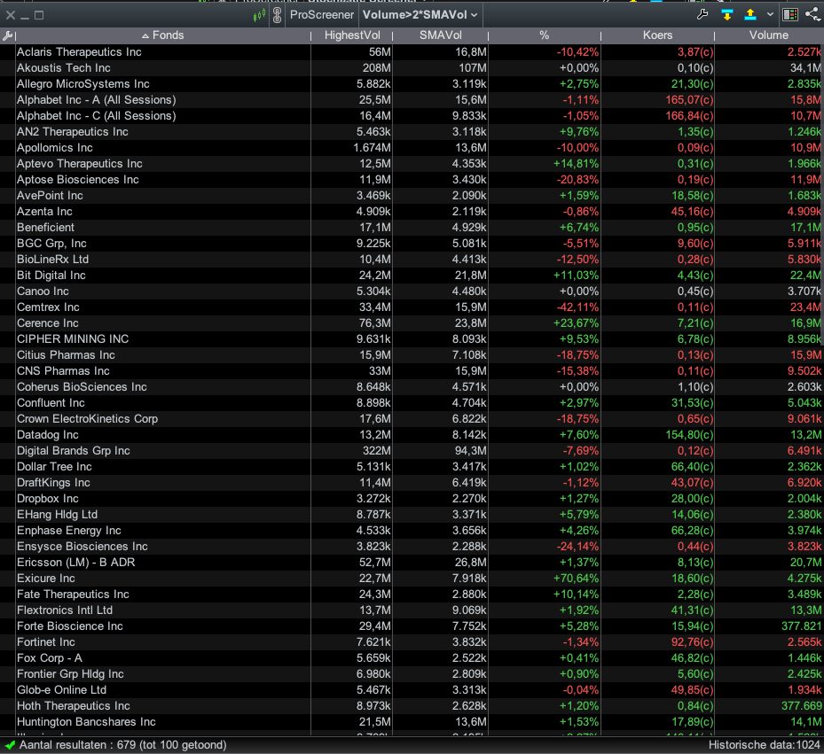
Task: Select the BioLineRx Ltd row
Action: tap(412, 260)
